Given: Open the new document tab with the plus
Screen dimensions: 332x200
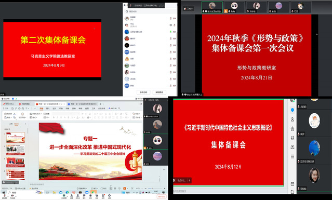Looking at the screenshot, I should (101, 104).
